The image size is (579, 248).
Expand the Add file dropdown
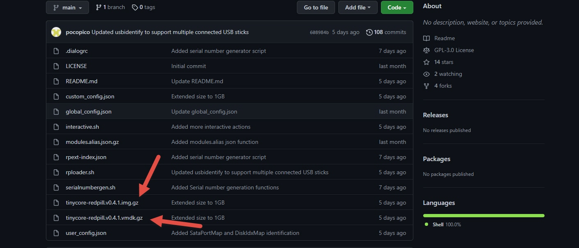358,7
